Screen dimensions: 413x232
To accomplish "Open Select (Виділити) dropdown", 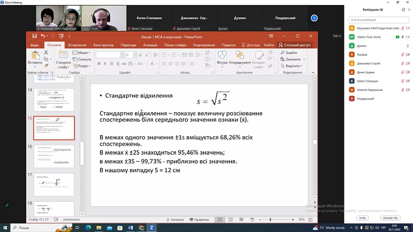I will (x=292, y=66).
